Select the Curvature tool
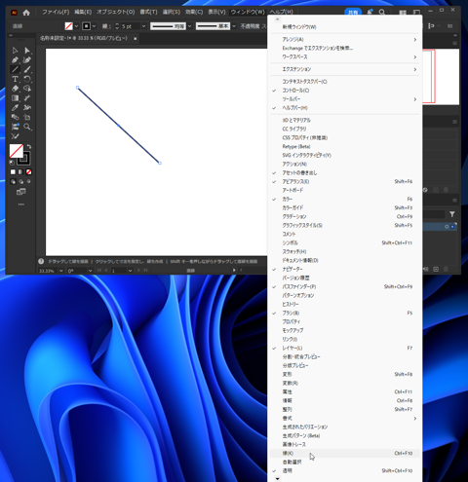This screenshot has height=482, width=468. [x=27, y=59]
